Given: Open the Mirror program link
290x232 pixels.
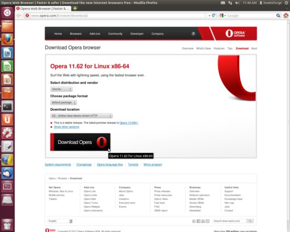Looking at the screenshot, I should (x=153, y=165).
